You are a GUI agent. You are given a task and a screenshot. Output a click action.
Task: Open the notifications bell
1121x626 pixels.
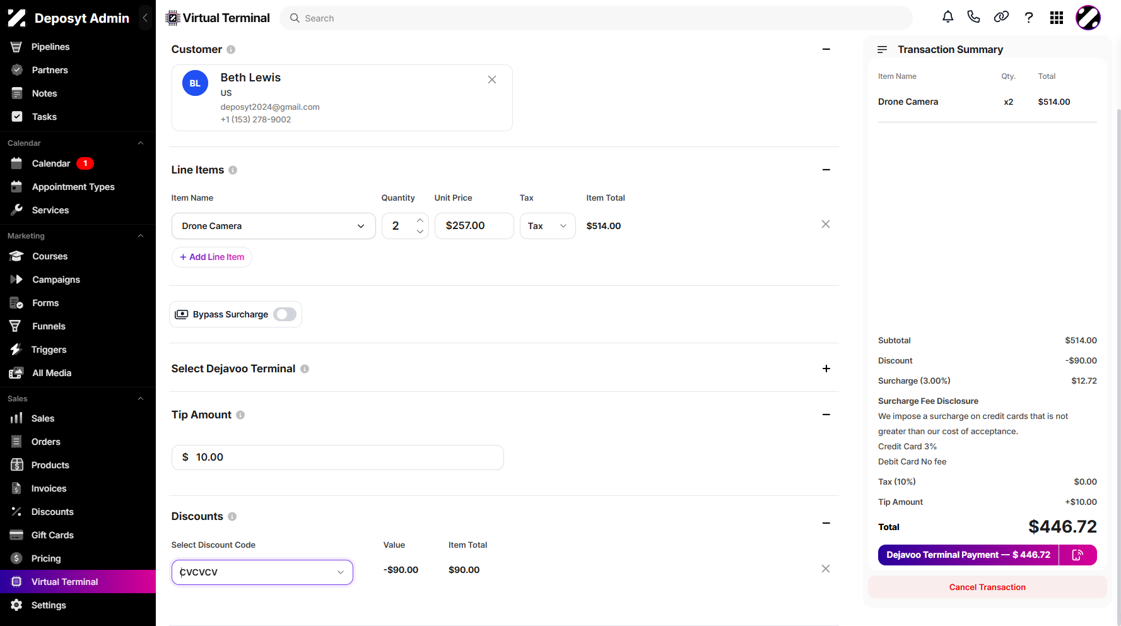coord(948,17)
